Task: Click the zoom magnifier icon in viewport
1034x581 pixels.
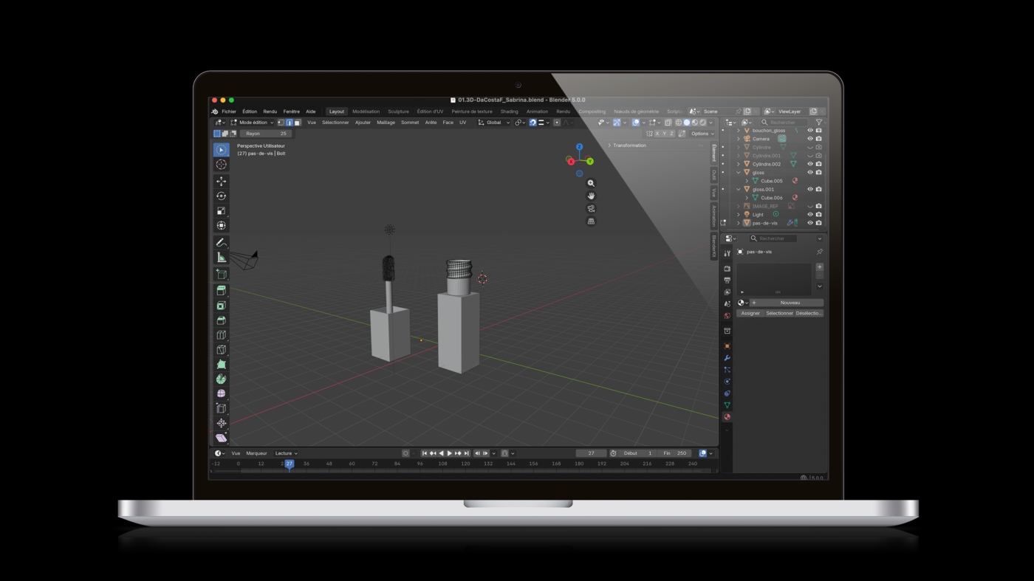Action: (591, 183)
